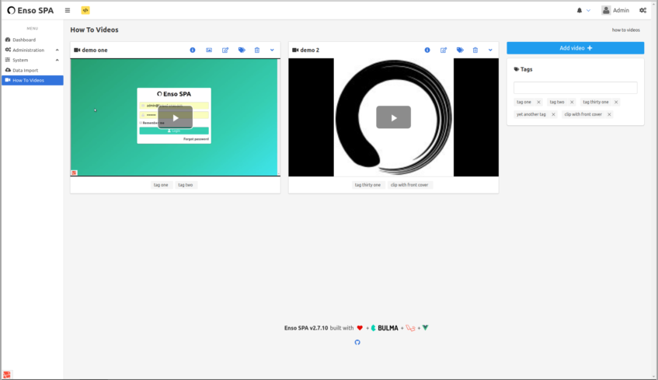Collapse the Administration chevron

tap(57, 50)
